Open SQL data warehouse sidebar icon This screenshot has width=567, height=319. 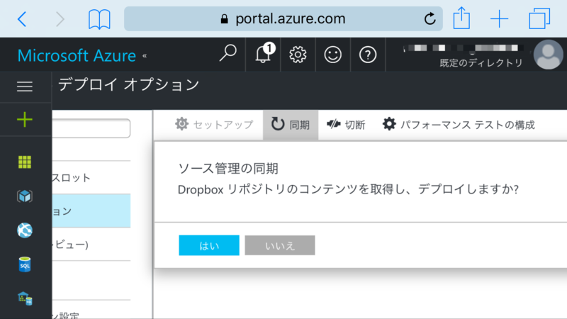click(x=25, y=298)
